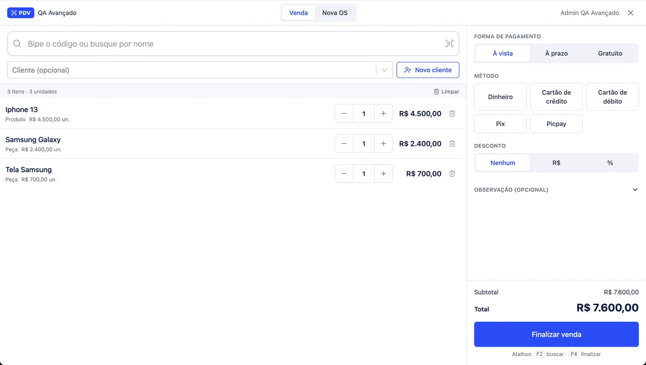Image resolution: width=646 pixels, height=365 pixels.
Task: Click the PDV logo badge
Action: (21, 13)
